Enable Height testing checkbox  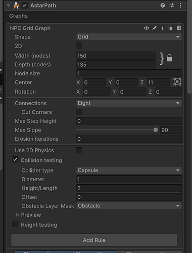pos(15,224)
